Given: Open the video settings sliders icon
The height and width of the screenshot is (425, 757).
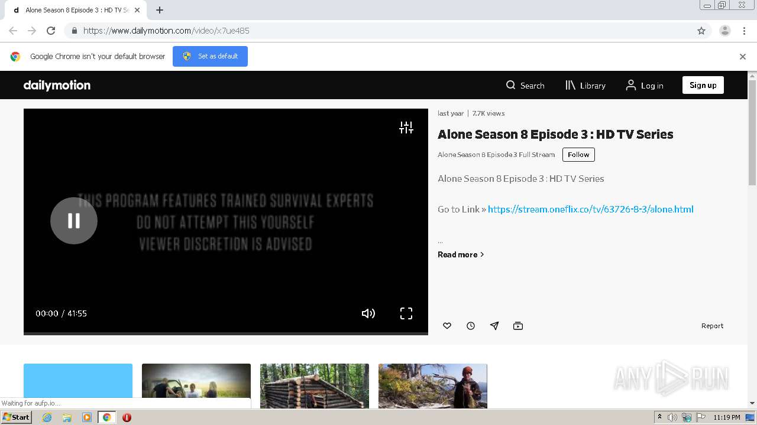Looking at the screenshot, I should click(x=406, y=127).
